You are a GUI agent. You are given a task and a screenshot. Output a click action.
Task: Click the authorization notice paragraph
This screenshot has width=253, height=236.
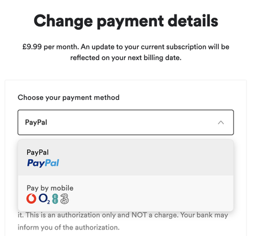click(123, 221)
